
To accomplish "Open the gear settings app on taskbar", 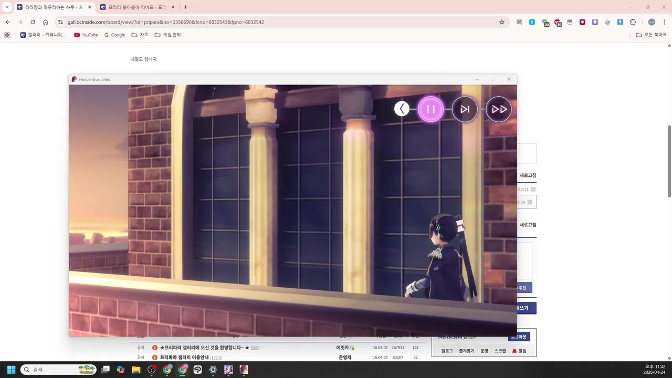I will pyautogui.click(x=213, y=370).
